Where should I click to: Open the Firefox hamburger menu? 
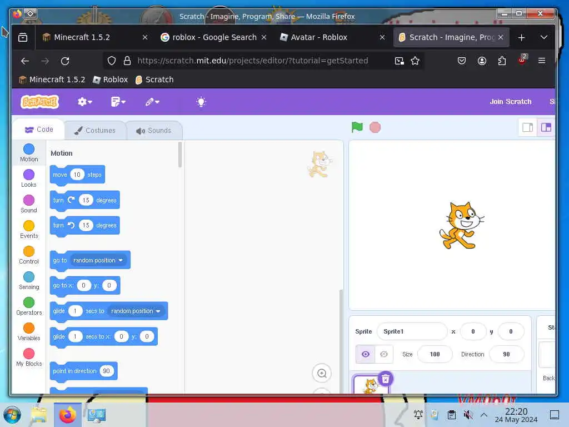point(542,61)
